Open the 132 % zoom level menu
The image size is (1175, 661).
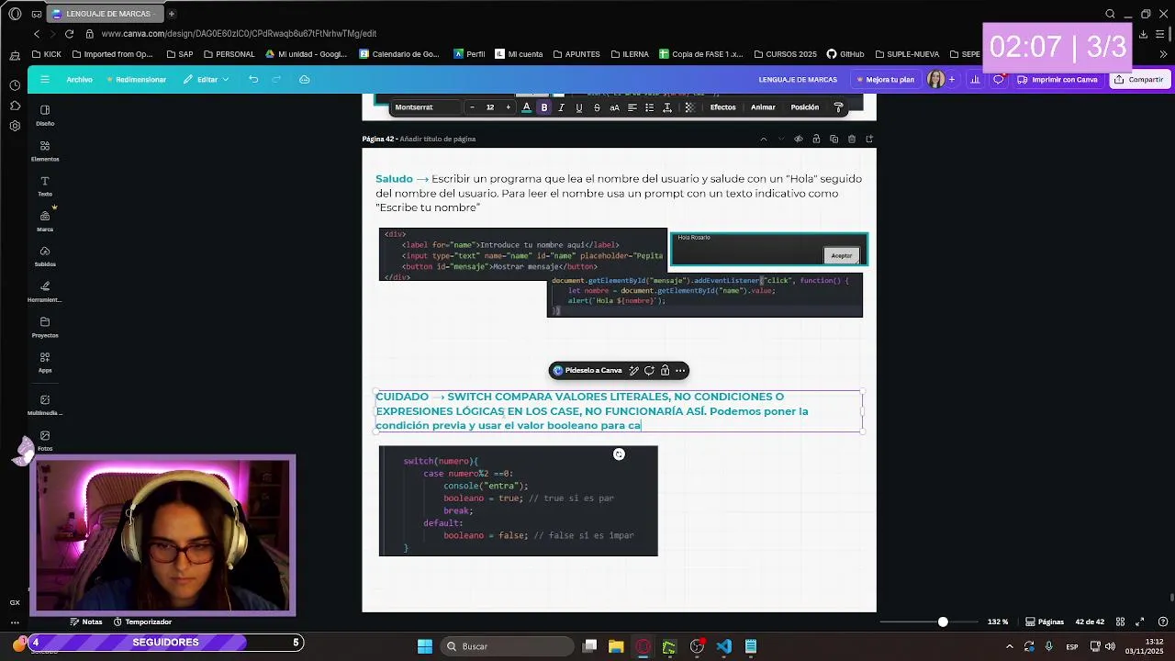[x=998, y=622]
